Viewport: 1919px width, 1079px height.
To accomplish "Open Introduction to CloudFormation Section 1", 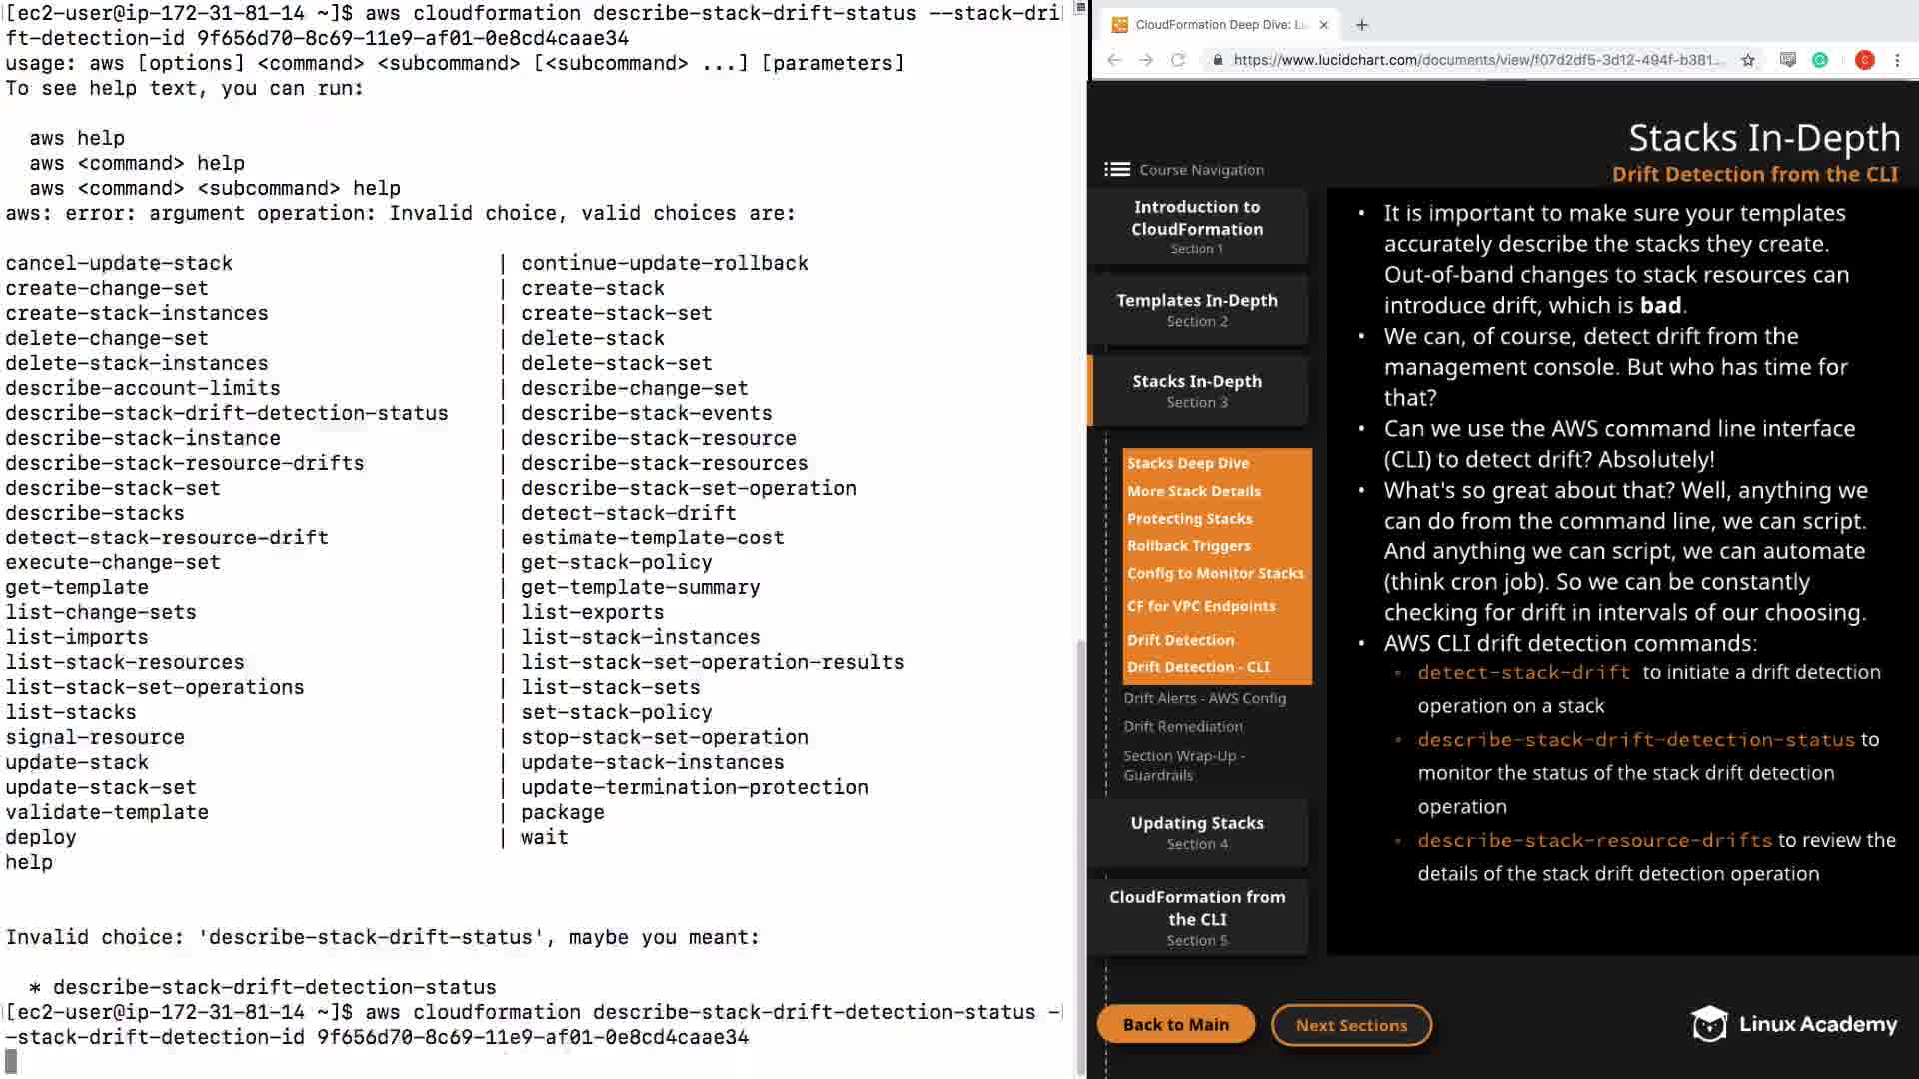I will (1197, 226).
